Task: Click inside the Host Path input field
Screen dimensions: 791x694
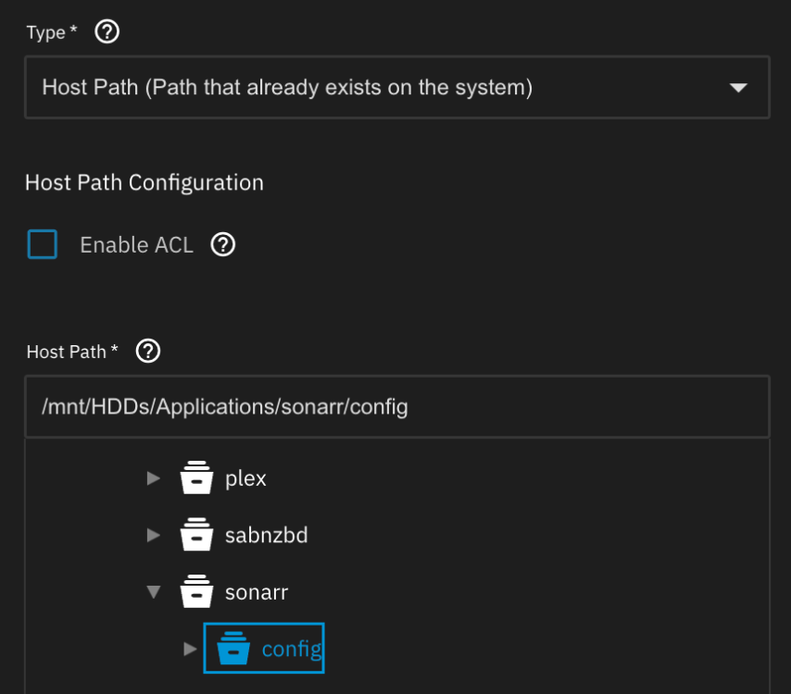Action: pyautogui.click(x=397, y=405)
